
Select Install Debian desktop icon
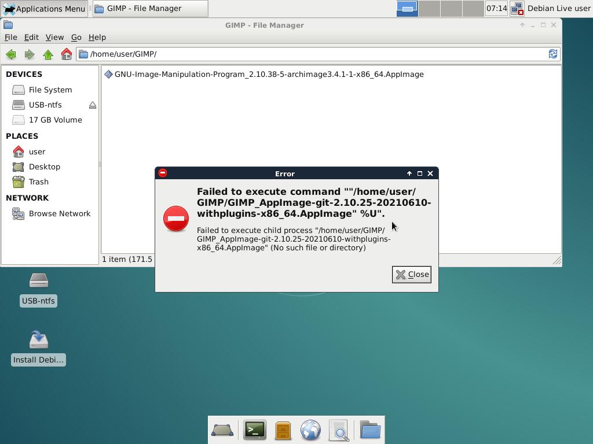click(x=38, y=348)
